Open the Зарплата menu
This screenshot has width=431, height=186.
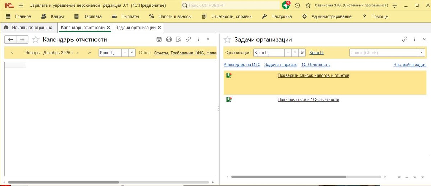[88, 16]
